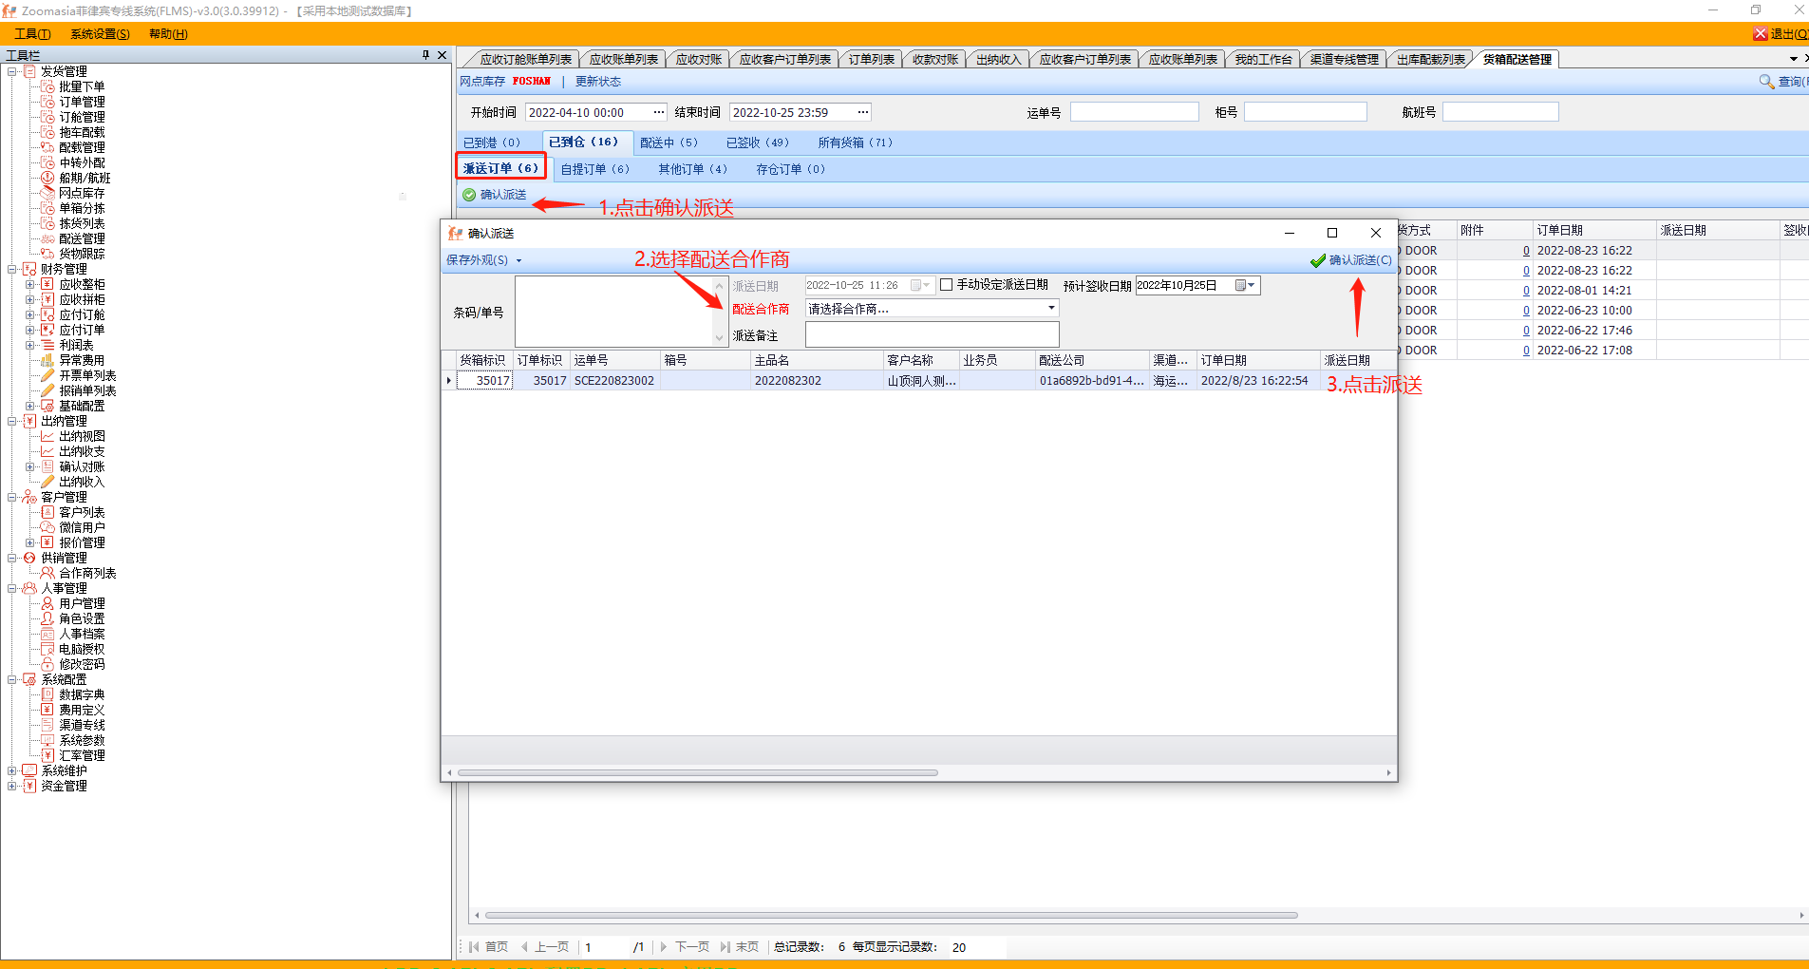Switch to the 自提订单 (6) tab
This screenshot has height=969, width=1809.
[594, 169]
